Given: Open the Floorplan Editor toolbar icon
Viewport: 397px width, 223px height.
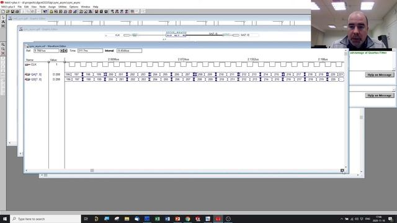Looking at the screenshot, I should coord(56,12).
